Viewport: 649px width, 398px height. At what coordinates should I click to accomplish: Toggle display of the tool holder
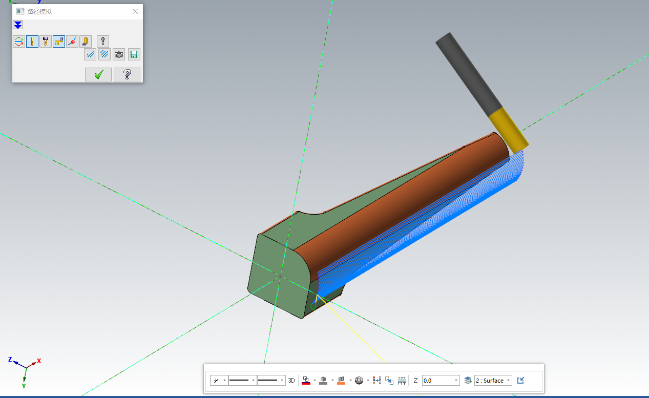[46, 42]
